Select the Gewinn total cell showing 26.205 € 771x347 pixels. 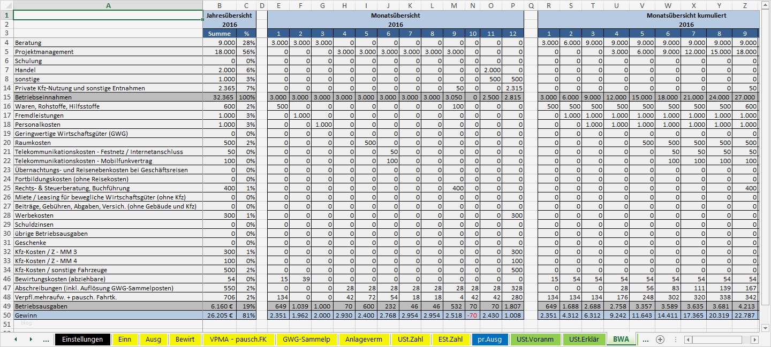(220, 315)
